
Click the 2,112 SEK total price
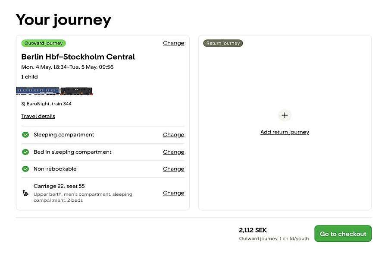[x=253, y=230]
